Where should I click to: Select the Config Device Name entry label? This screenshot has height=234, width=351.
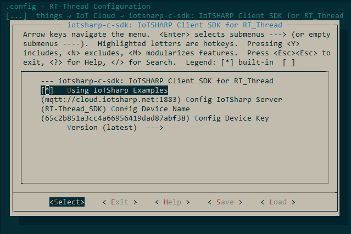click(144, 109)
